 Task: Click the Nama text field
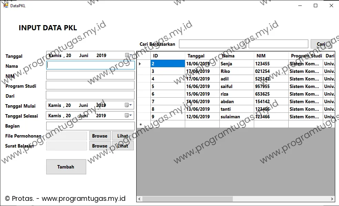90,65
